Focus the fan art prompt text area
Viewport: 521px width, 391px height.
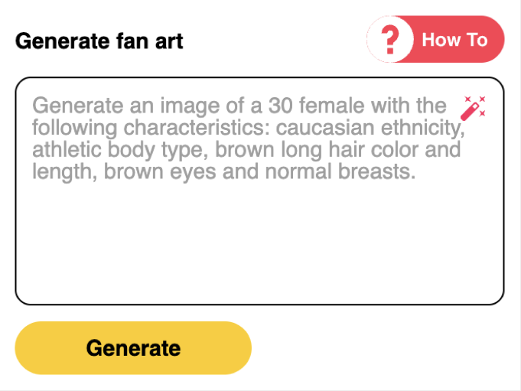tap(259, 230)
